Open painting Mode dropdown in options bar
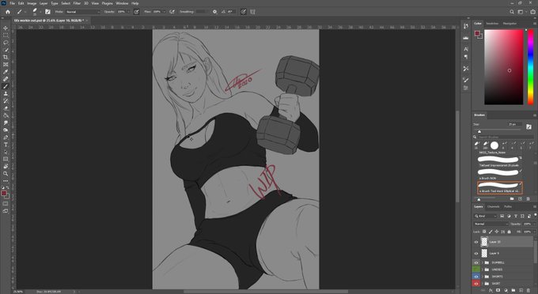The width and height of the screenshot is (538, 294). 83,12
